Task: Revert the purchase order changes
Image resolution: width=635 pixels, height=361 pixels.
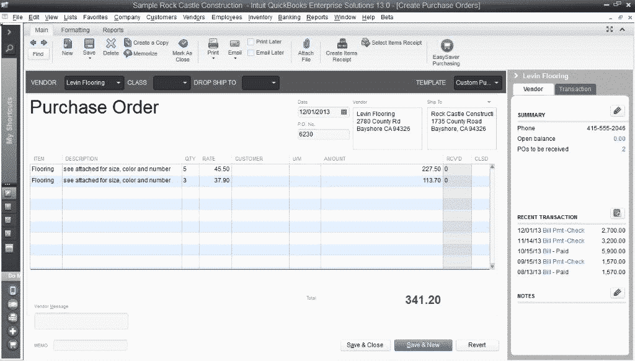Action: (477, 345)
